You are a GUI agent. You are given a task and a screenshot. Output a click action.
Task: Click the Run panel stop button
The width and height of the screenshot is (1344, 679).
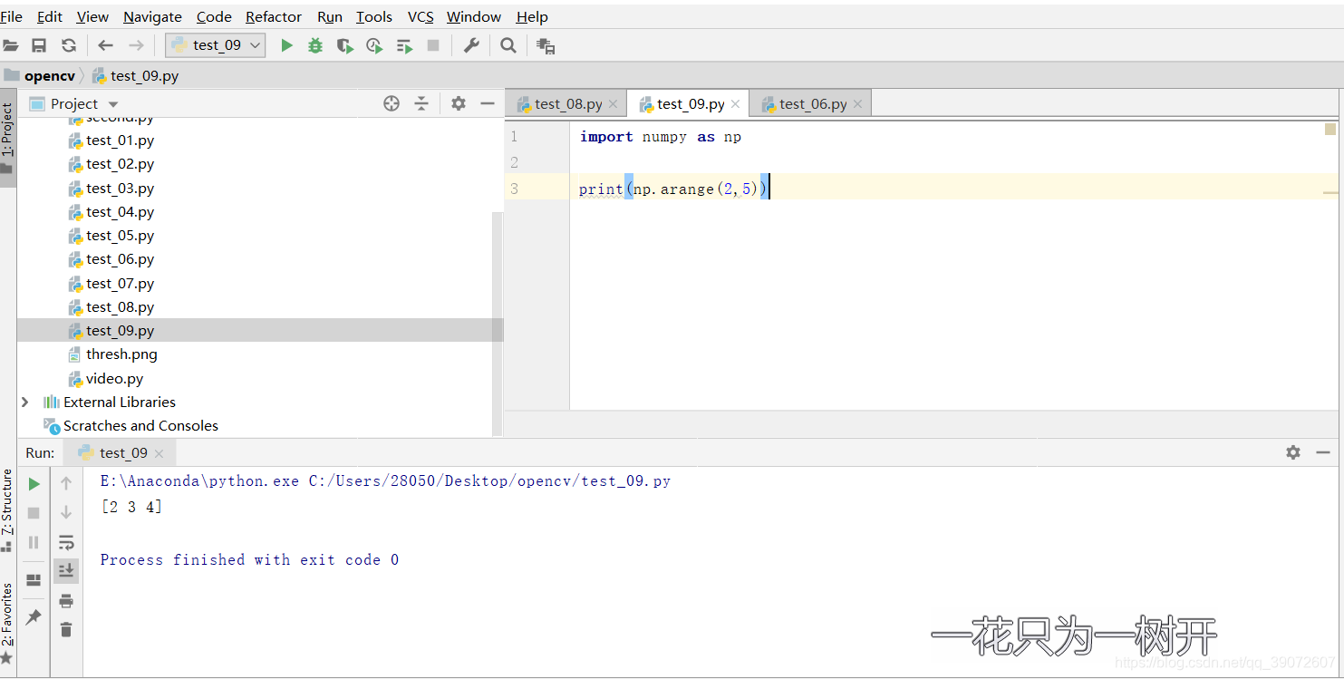click(34, 513)
